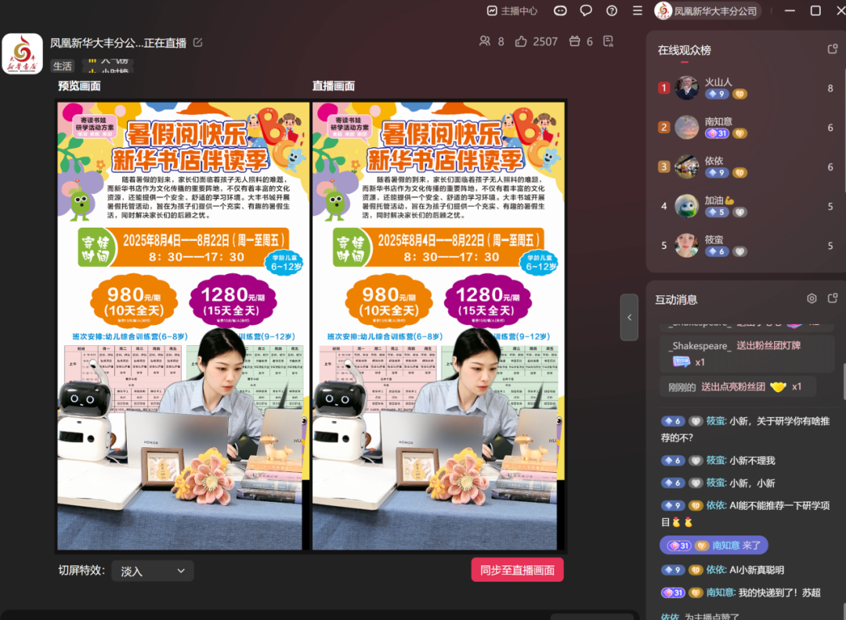Pop out the 在线观众榜 panel
846x620 pixels.
[x=833, y=48]
